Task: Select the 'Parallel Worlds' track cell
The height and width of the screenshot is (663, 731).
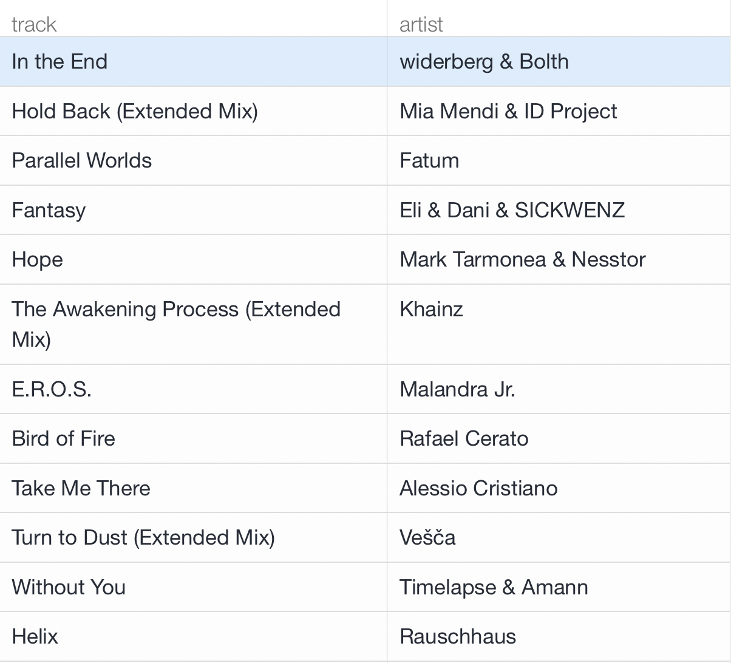Action: 82,160
